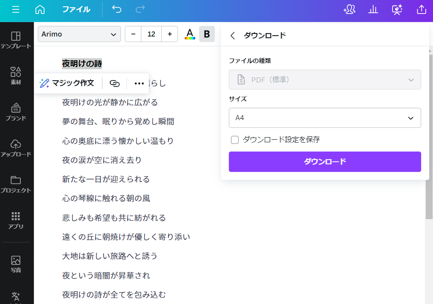The width and height of the screenshot is (433, 304).
Task: Click マジック作文 magic write button
Action: (x=67, y=83)
